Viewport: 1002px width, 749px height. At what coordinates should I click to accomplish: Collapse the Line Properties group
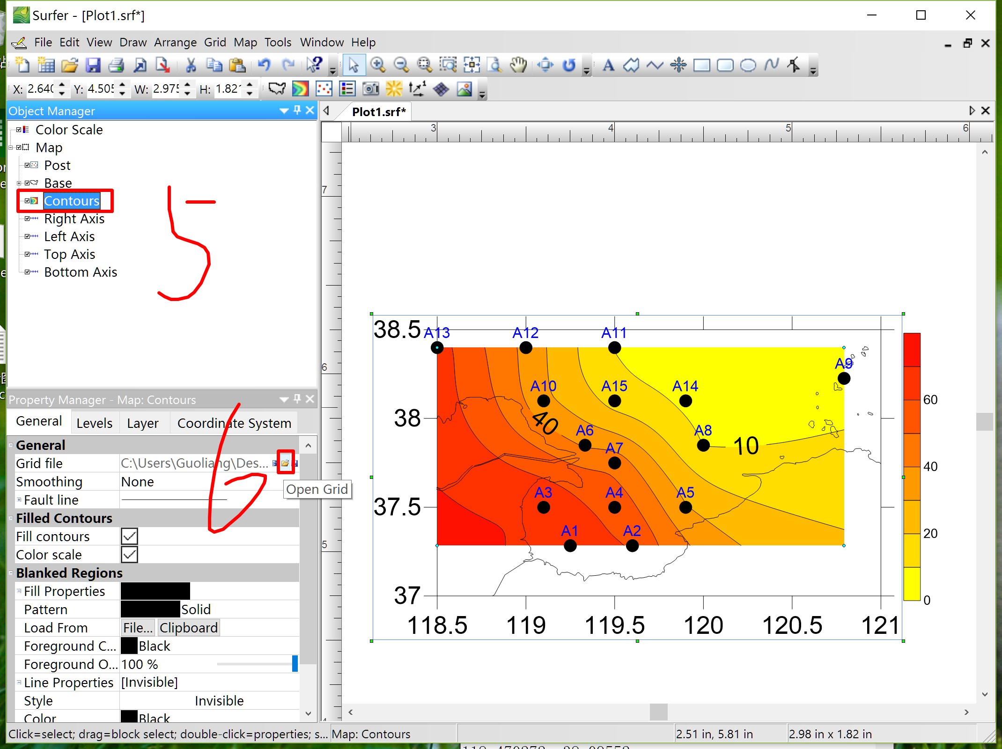point(19,683)
